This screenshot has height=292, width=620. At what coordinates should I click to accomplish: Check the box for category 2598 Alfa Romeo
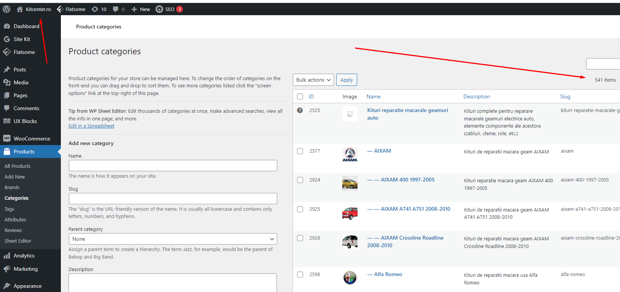300,275
